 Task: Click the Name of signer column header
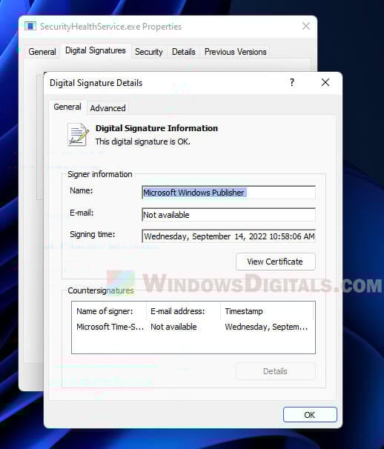tap(109, 311)
